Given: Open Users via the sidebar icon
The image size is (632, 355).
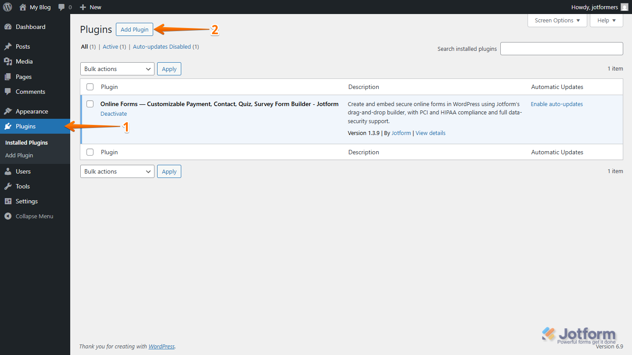Looking at the screenshot, I should [9, 171].
